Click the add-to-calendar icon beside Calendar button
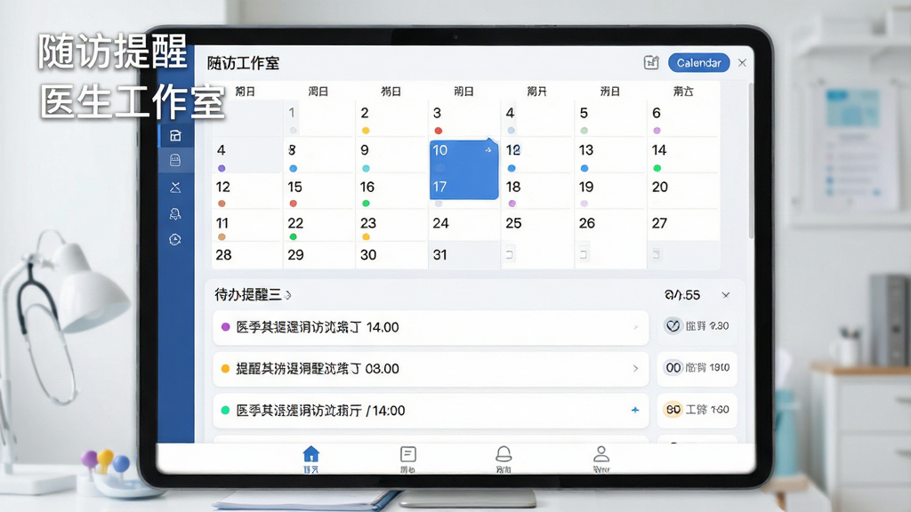The width and height of the screenshot is (911, 512). coord(651,63)
